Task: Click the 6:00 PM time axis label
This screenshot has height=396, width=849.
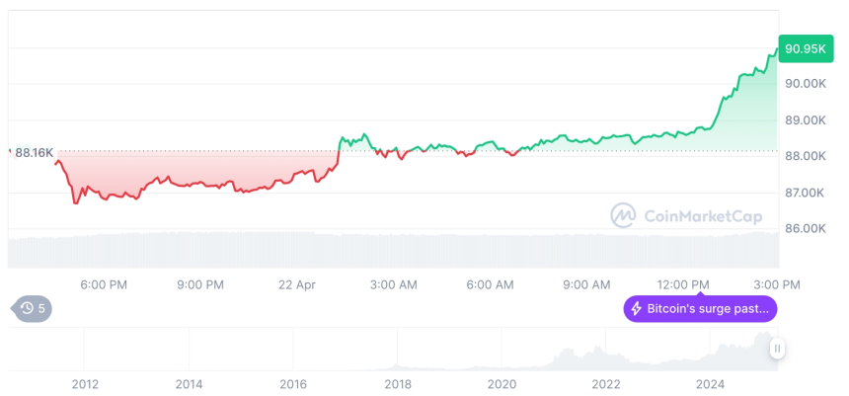Action: (104, 284)
